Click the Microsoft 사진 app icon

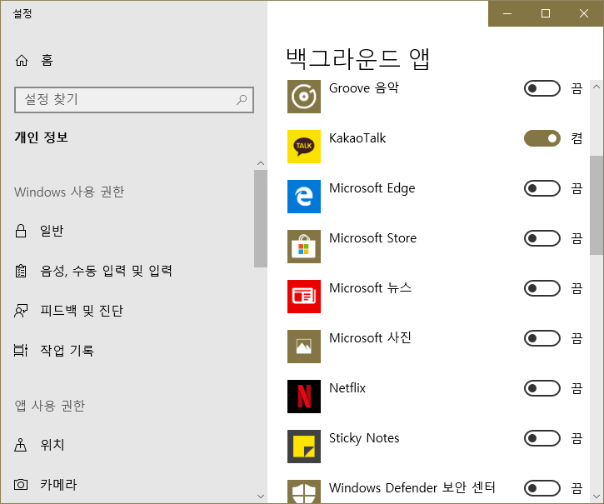[304, 347]
